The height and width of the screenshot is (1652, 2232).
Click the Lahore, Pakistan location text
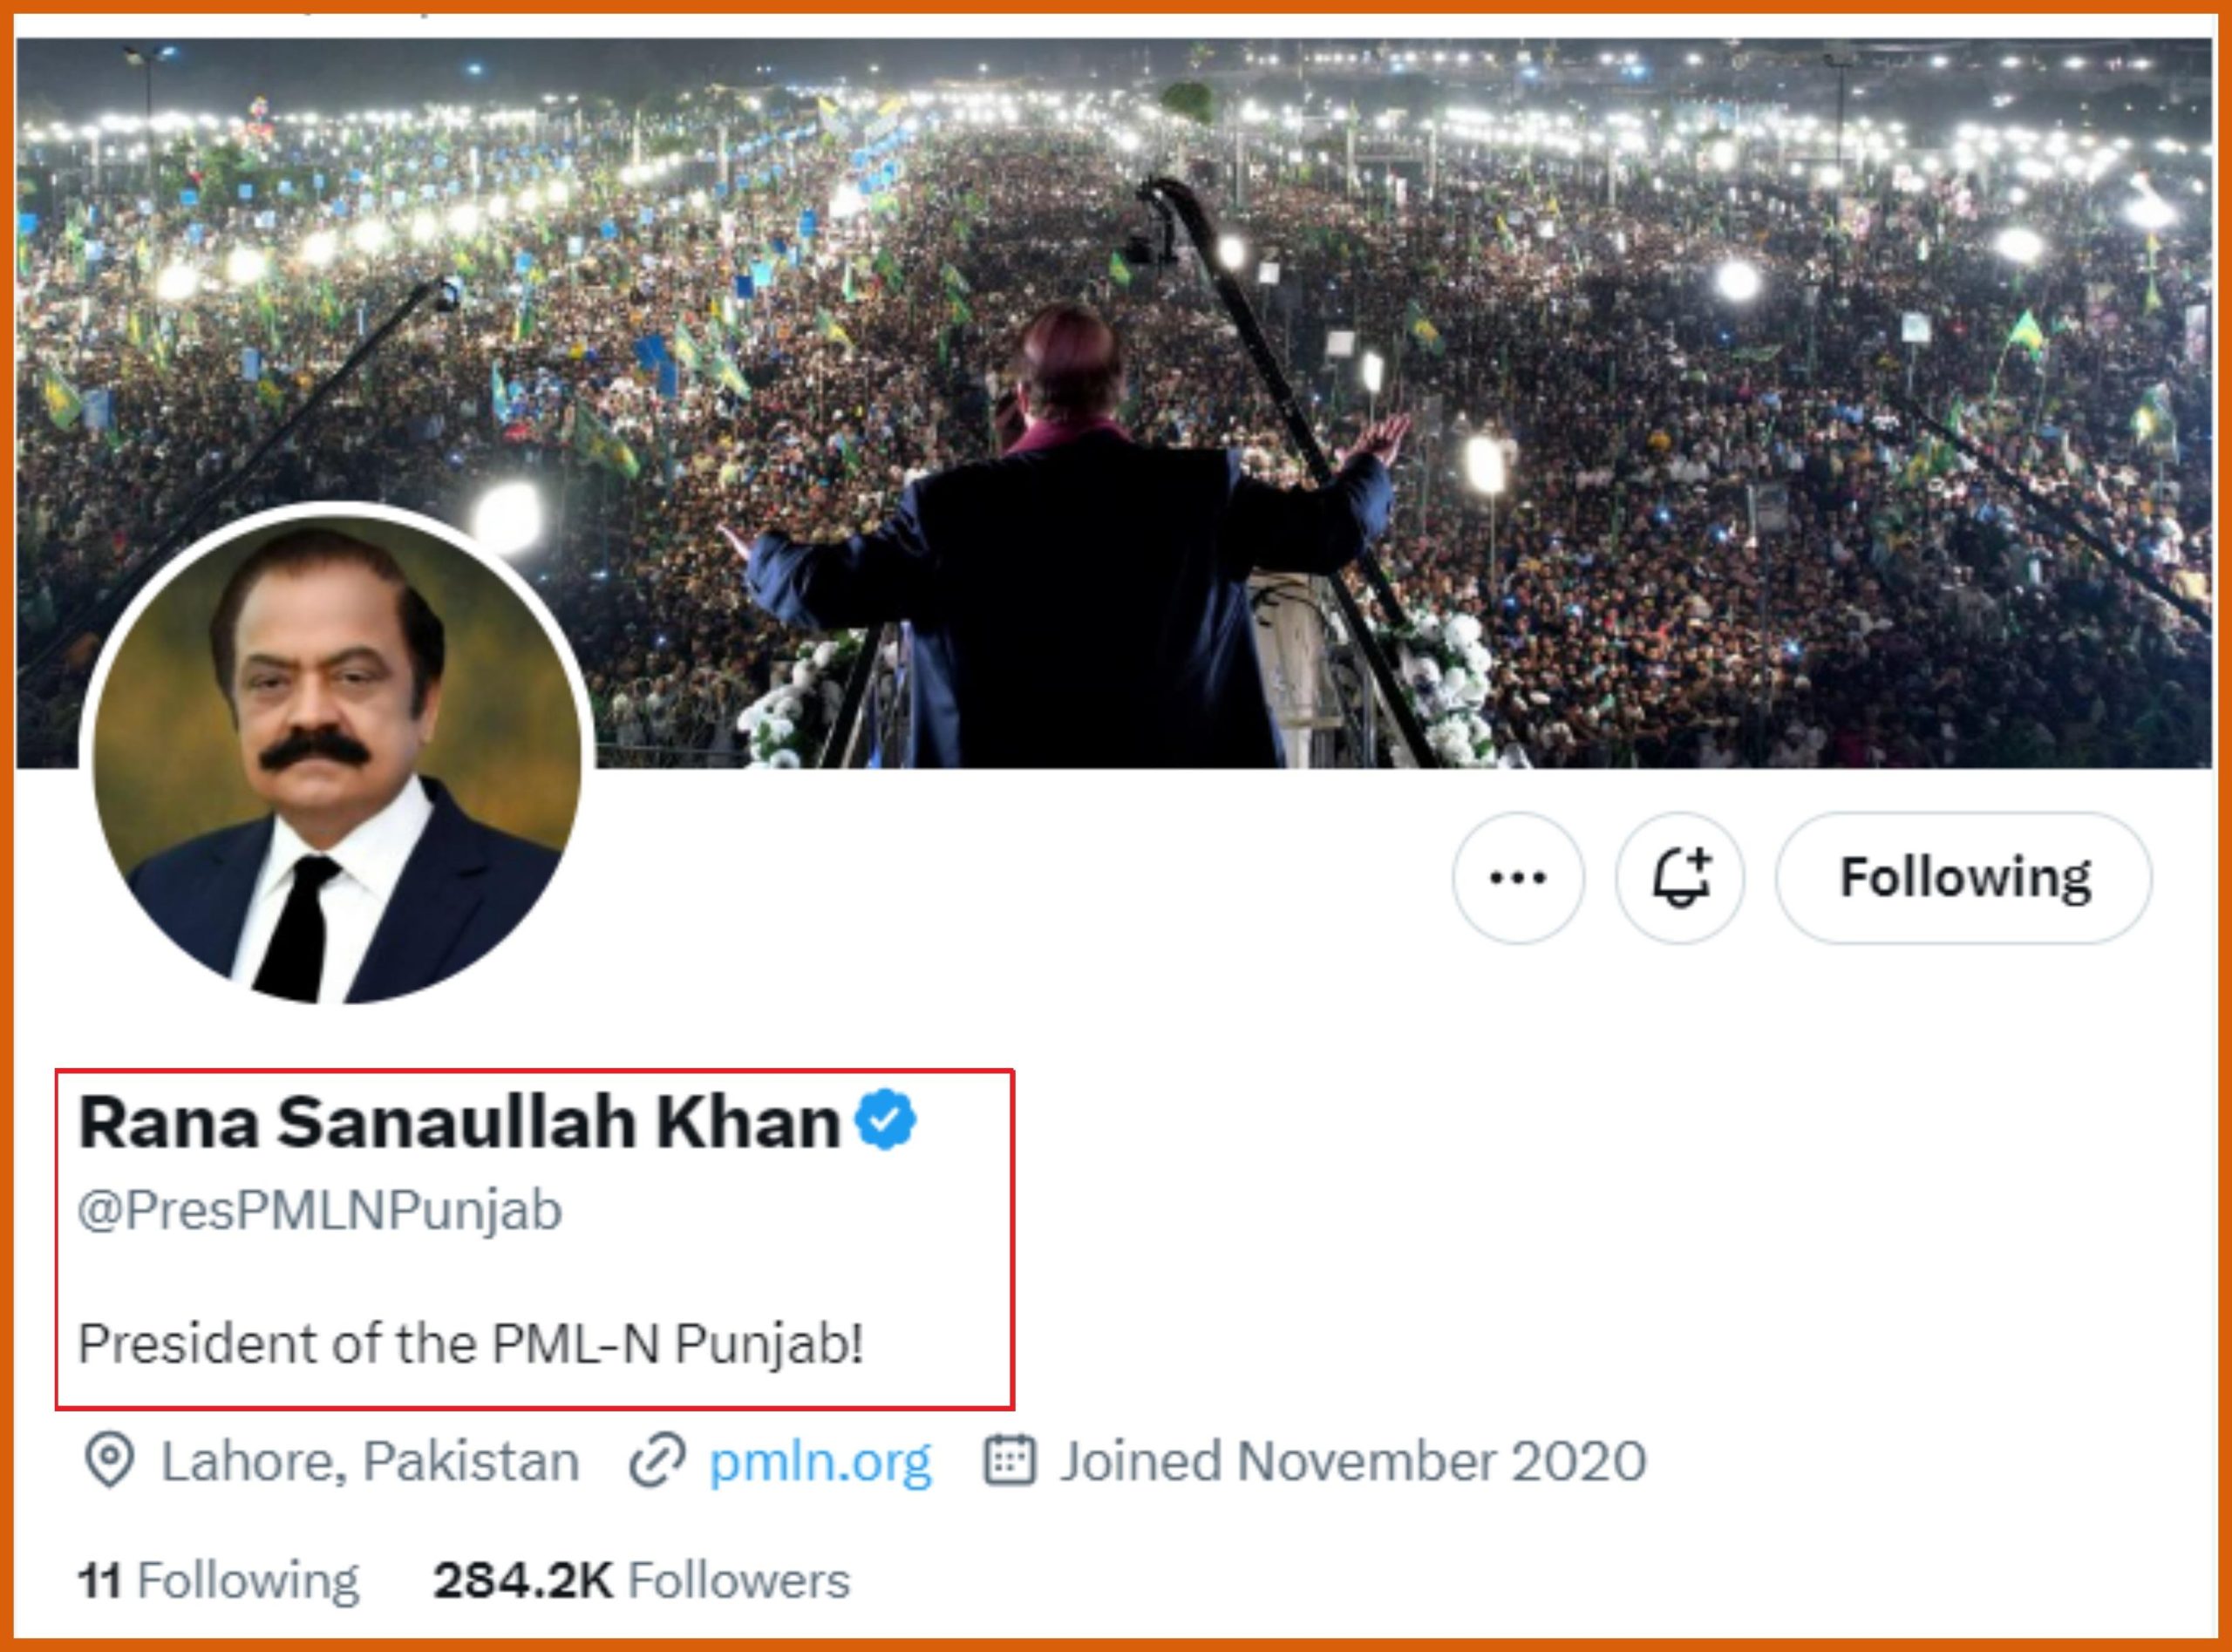370,1462
